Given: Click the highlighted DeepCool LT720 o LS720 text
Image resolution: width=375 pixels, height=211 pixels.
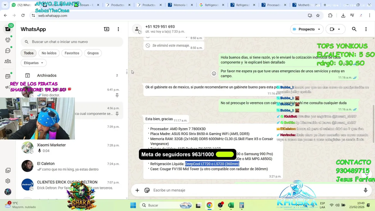Looking at the screenshot, I should [x=212, y=164].
